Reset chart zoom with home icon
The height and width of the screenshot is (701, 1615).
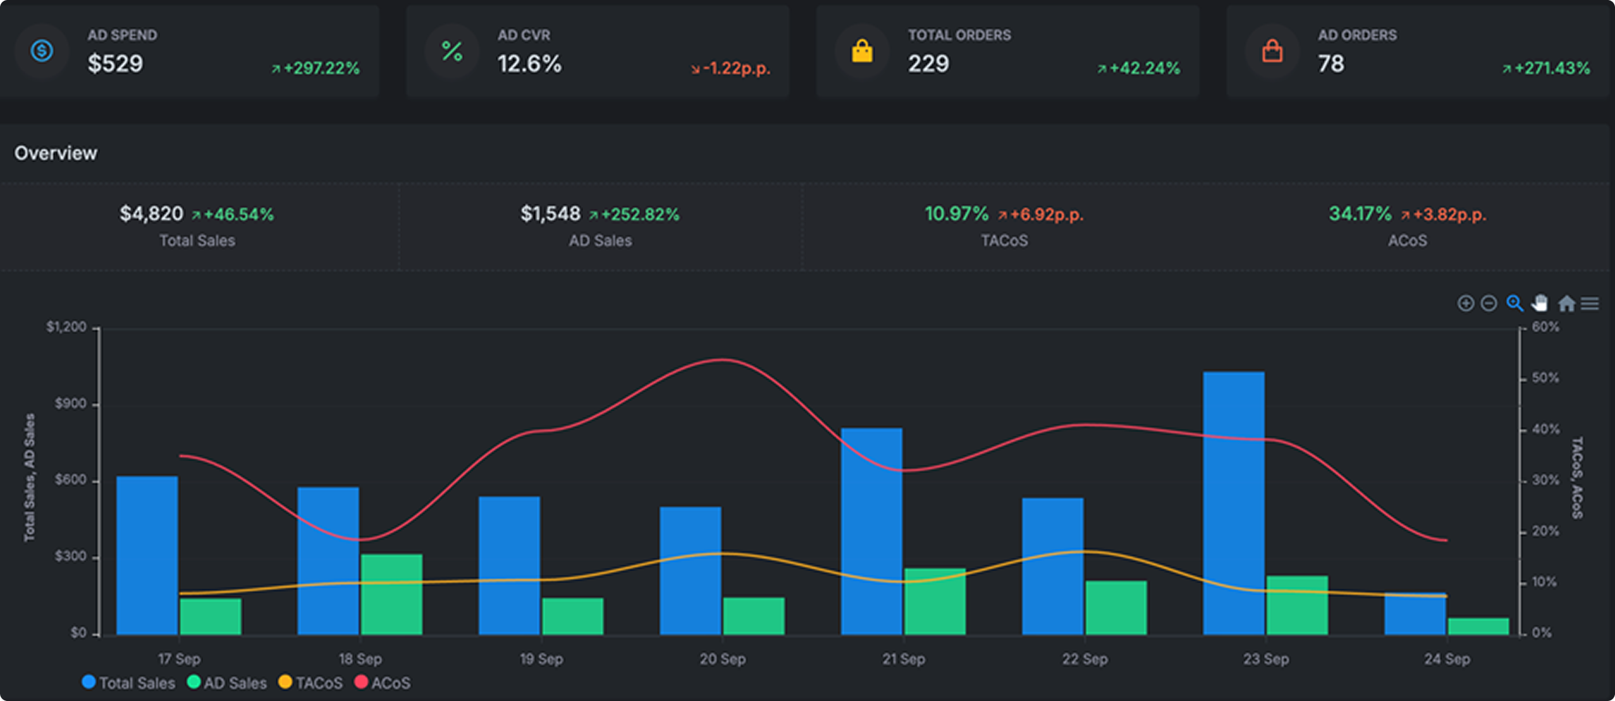[1566, 304]
